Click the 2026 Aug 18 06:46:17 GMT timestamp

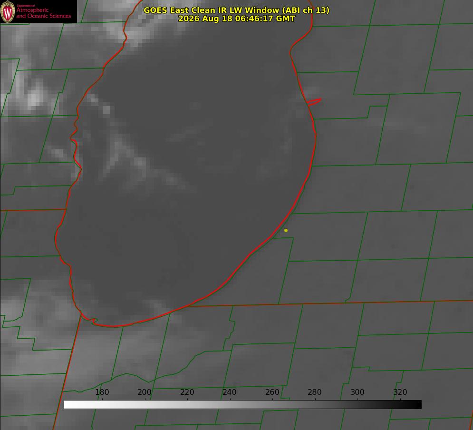pyautogui.click(x=236, y=19)
